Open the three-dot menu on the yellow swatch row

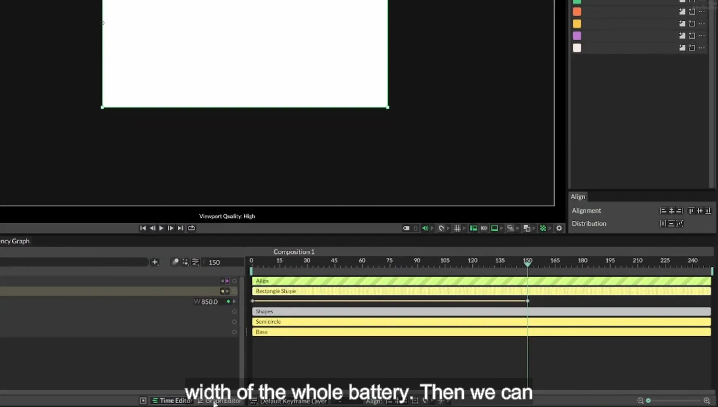(x=702, y=24)
